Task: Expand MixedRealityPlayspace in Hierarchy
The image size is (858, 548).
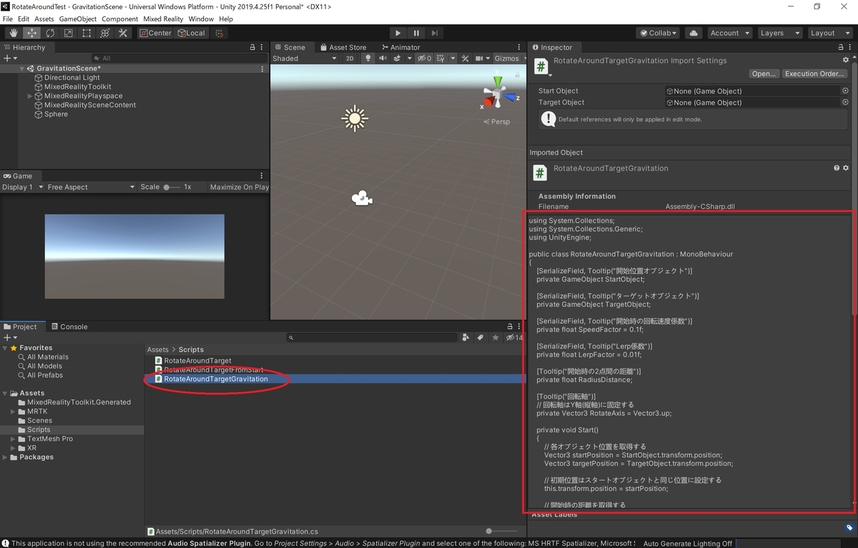Action: click(30, 96)
